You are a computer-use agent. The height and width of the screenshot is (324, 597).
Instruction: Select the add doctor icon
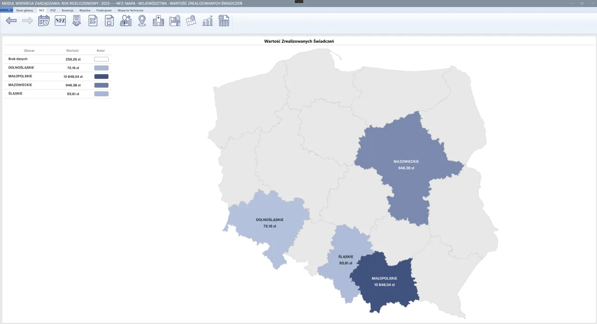pos(125,20)
